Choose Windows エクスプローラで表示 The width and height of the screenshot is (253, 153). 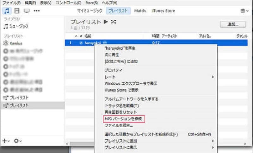(131, 84)
